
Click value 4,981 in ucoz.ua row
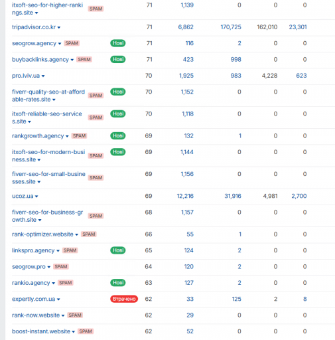tap(270, 196)
